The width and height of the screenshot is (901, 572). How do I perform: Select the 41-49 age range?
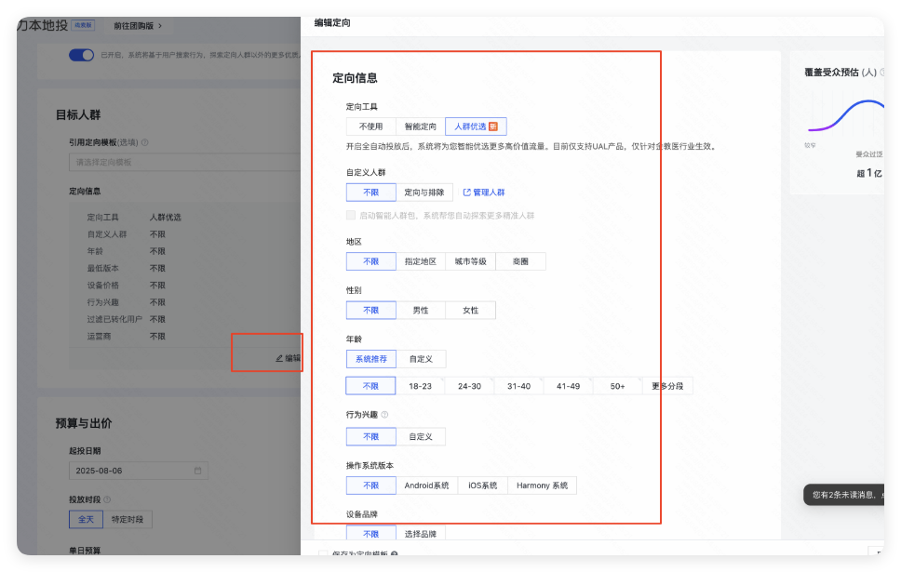click(x=569, y=386)
